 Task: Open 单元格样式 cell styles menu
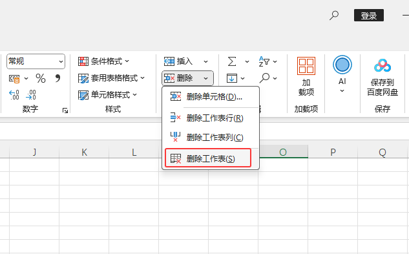[107, 95]
